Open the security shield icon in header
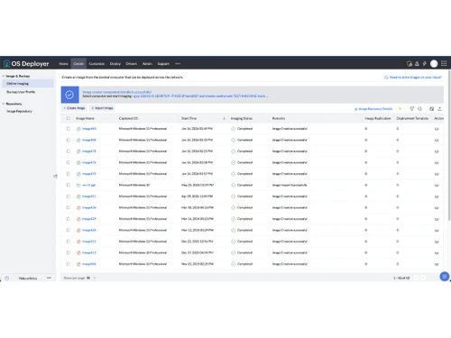 410,64
